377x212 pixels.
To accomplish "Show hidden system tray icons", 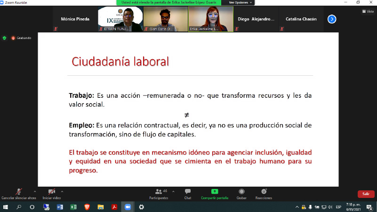I will pyautogui.click(x=297, y=207).
